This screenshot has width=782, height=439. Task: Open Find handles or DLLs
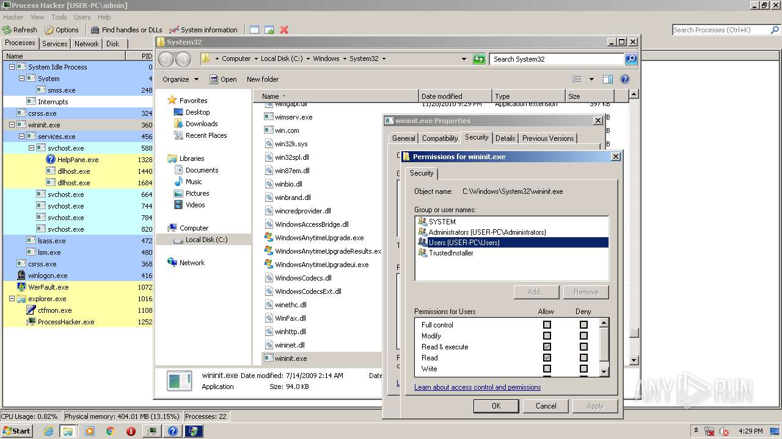126,30
